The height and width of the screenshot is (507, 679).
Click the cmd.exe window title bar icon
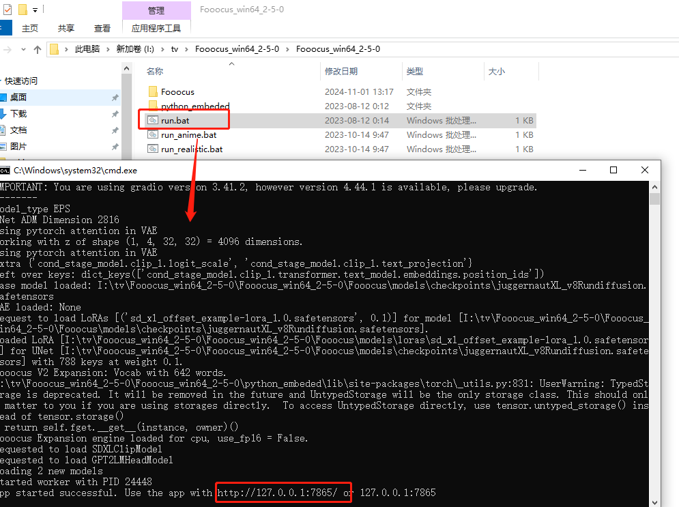[x=5, y=170]
